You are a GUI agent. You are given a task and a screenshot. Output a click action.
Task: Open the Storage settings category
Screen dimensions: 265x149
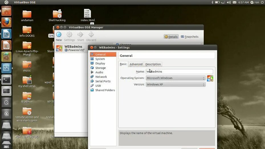click(x=103, y=68)
